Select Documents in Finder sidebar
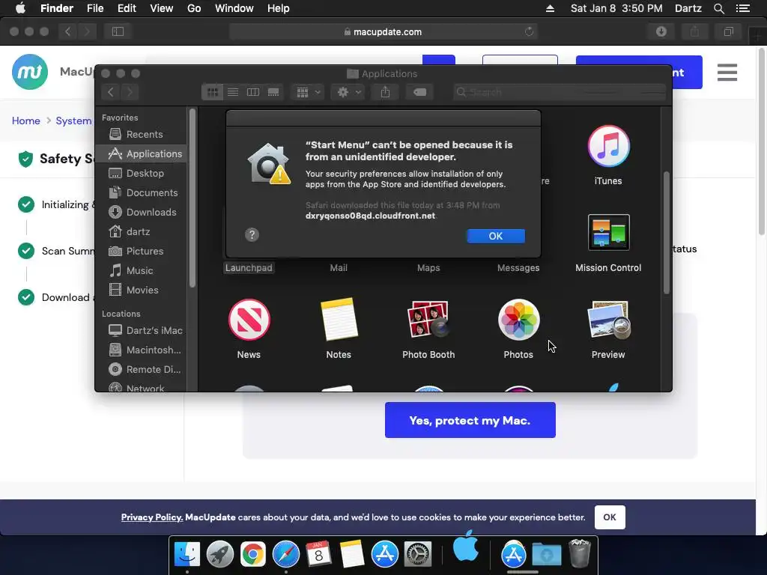 point(141,192)
